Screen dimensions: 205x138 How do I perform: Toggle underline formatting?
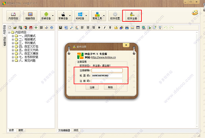coord(110,28)
